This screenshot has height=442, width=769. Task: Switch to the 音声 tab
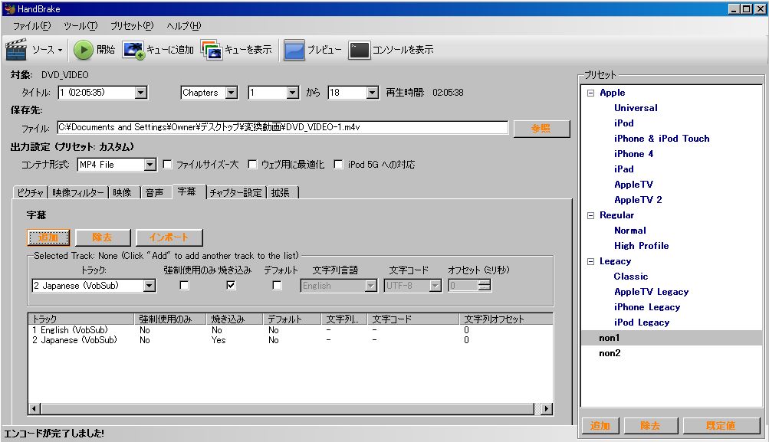pyautogui.click(x=155, y=192)
